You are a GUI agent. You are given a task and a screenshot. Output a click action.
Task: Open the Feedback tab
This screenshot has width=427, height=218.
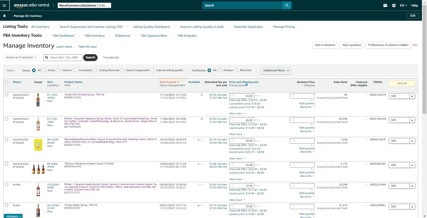(x=12, y=217)
